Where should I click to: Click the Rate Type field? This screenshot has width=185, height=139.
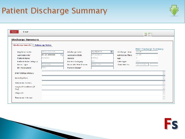[147, 61]
